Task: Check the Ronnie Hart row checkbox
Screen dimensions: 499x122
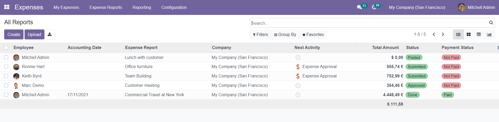Action: 6,67
